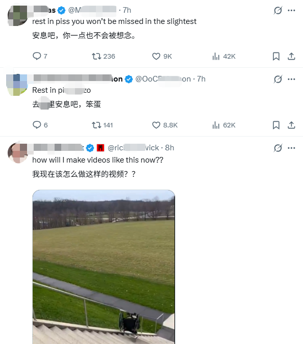
Task: Open profile handle starting '@OoC'
Action: click(x=163, y=79)
